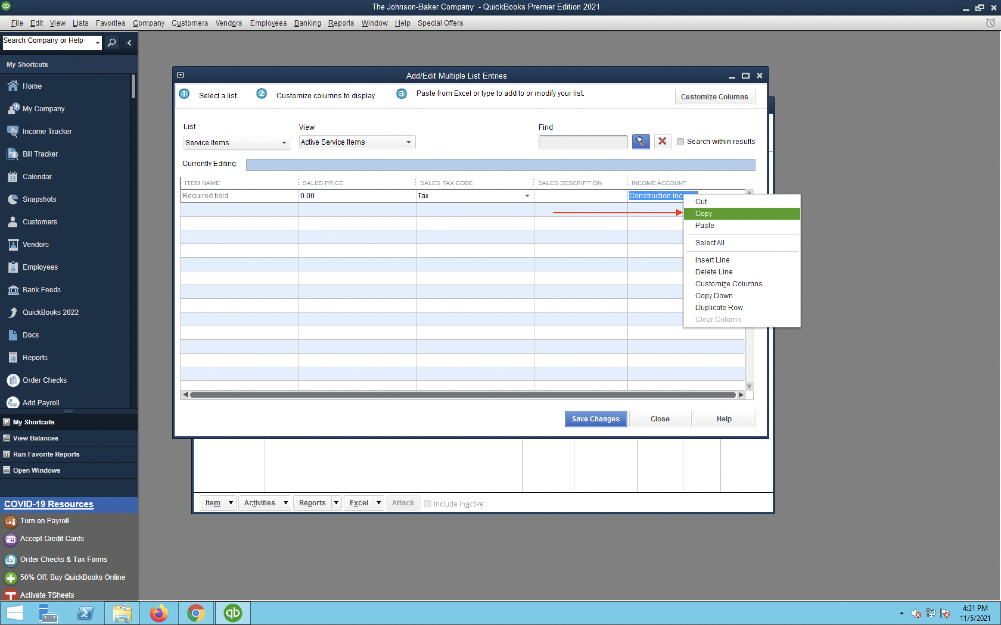Image resolution: width=1001 pixels, height=625 pixels.
Task: Open Vendors center shortcut
Action: point(35,245)
